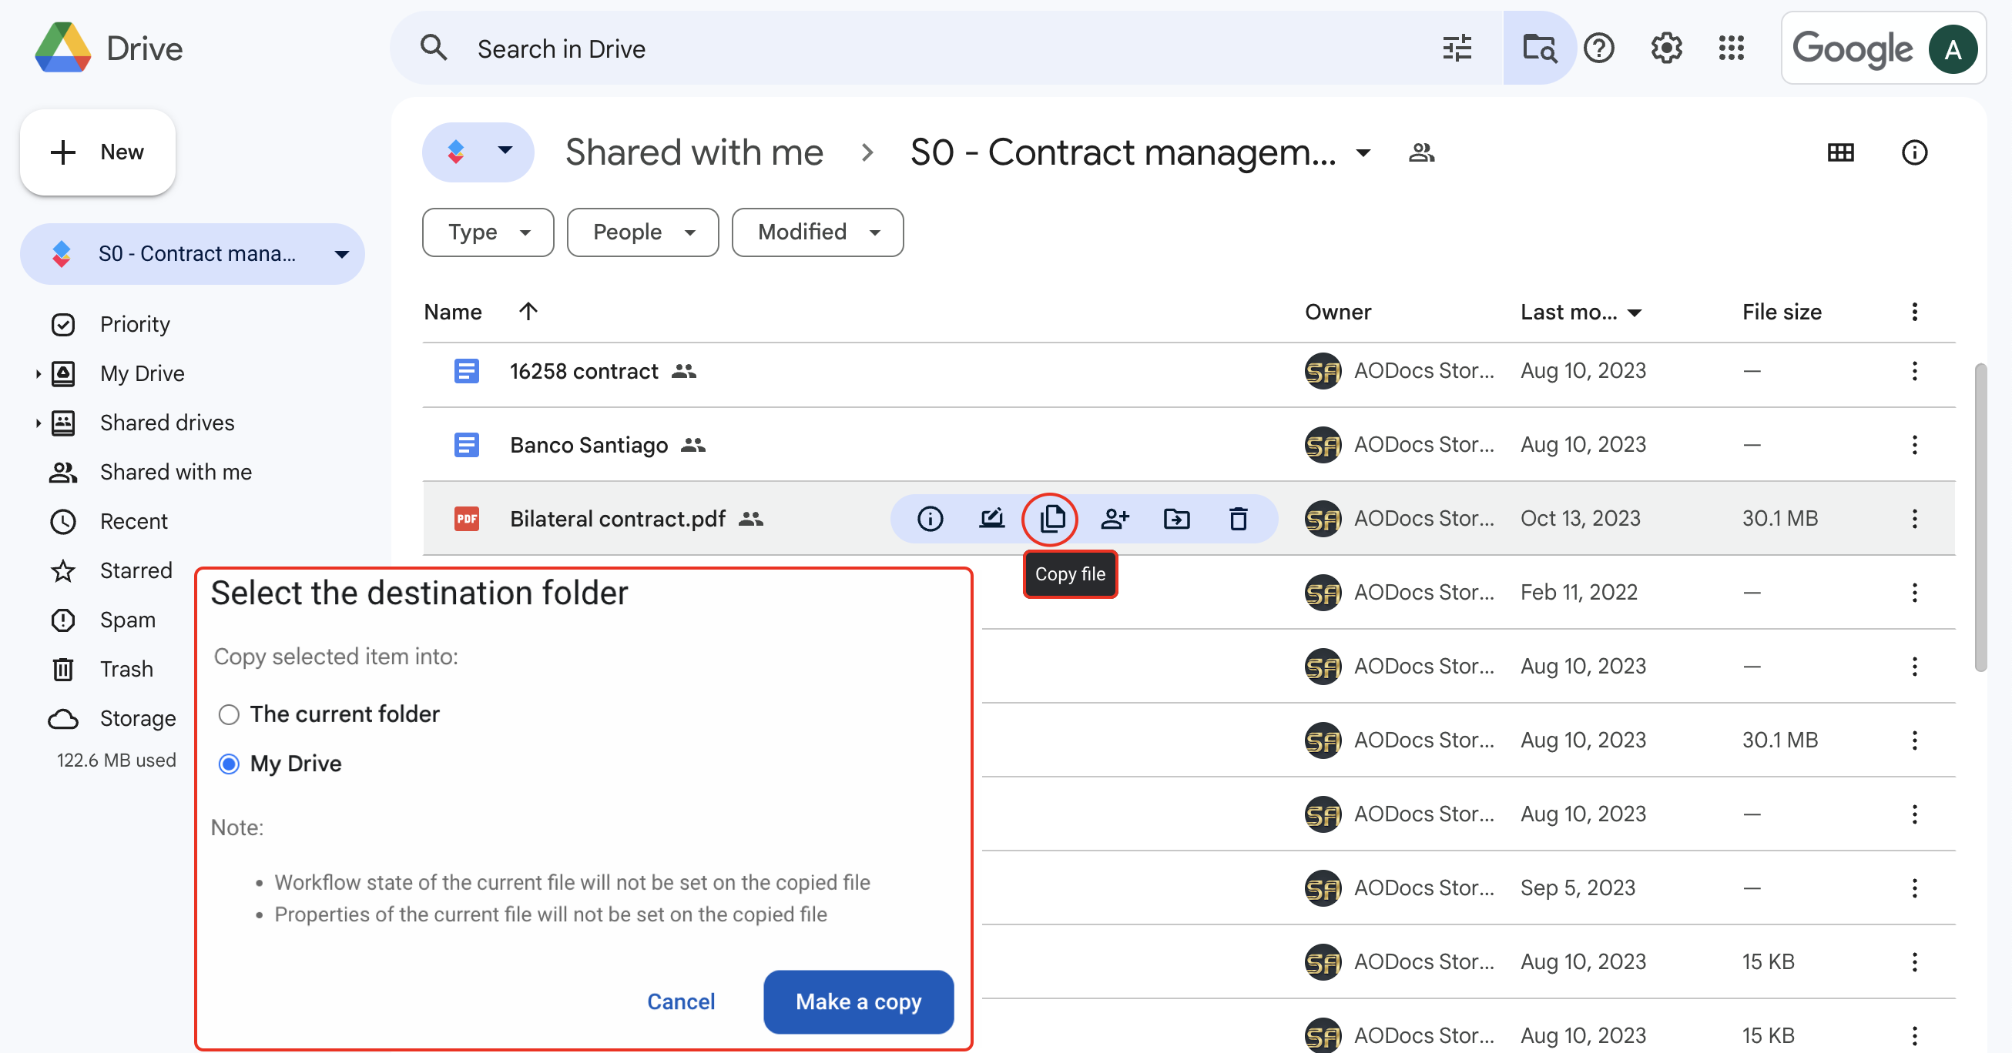Click the Sep 5, 2023 date cell

1577,888
